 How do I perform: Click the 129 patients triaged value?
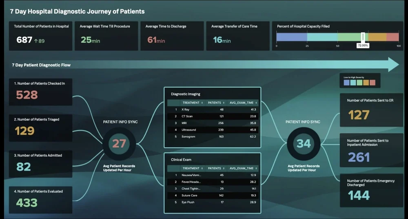pyautogui.click(x=24, y=131)
